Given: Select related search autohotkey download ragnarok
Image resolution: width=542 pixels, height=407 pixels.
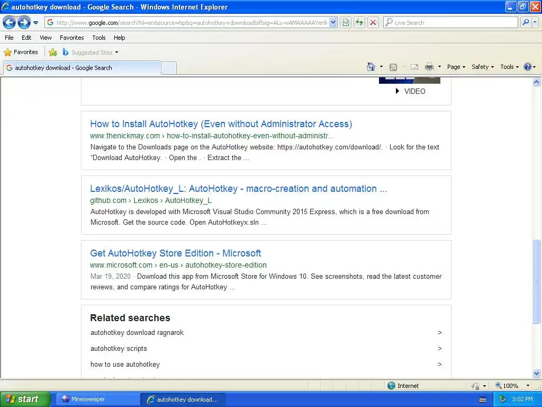Looking at the screenshot, I should click(x=137, y=333).
